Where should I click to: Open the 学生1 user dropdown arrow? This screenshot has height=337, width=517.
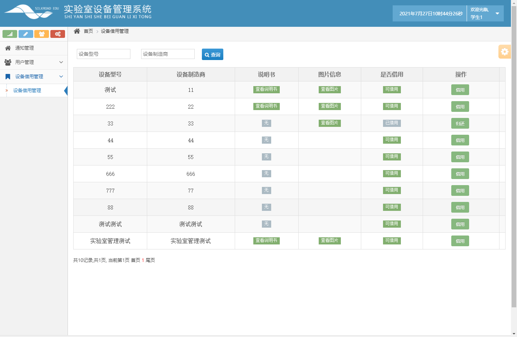(x=497, y=13)
